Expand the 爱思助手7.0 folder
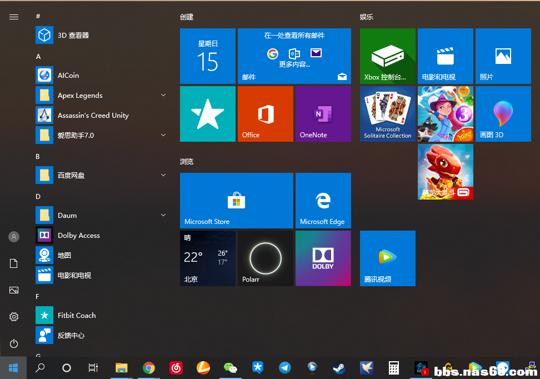The image size is (540, 379). 163,136
